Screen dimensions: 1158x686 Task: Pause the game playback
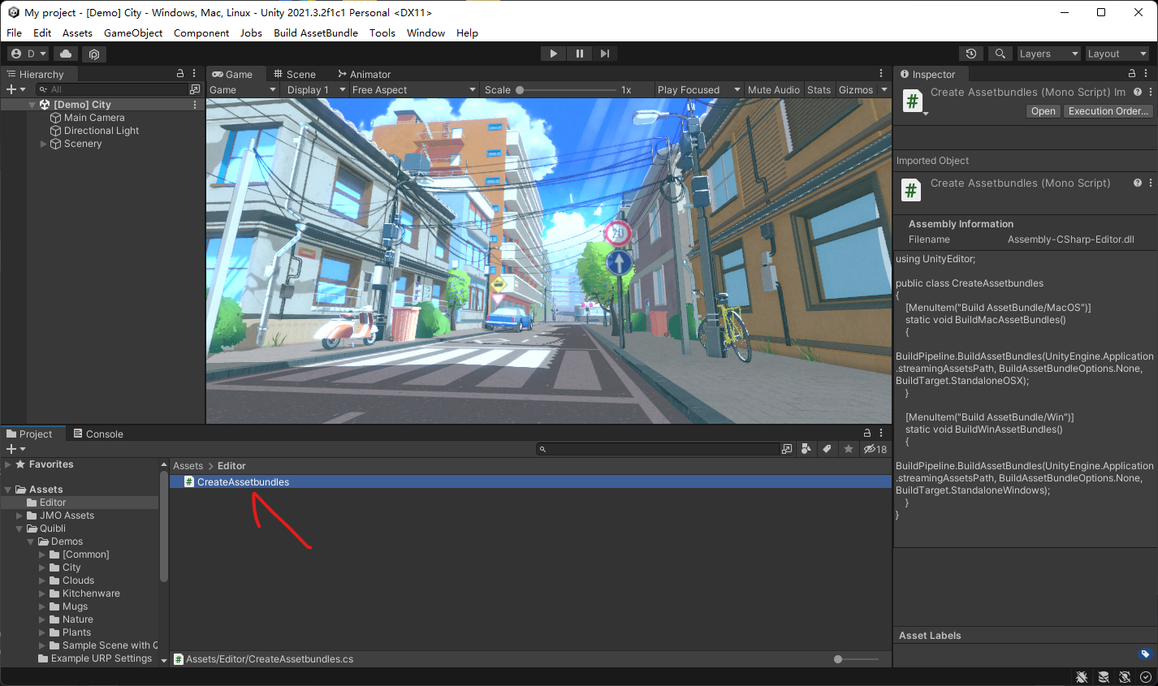(x=579, y=54)
